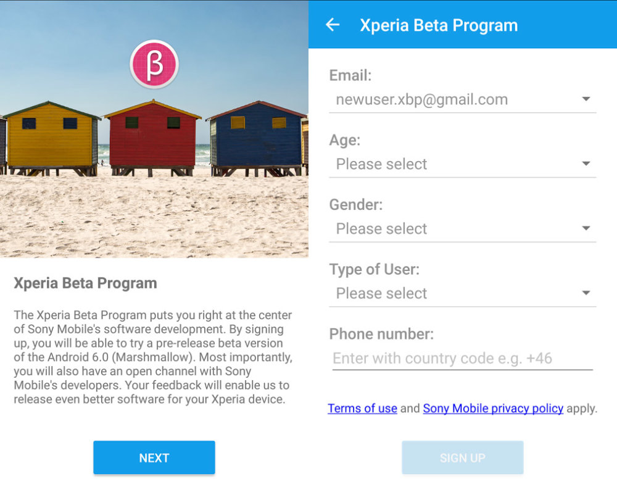Image resolution: width=617 pixels, height=487 pixels.
Task: Click the Xperia Beta Program header title
Action: pos(439,25)
